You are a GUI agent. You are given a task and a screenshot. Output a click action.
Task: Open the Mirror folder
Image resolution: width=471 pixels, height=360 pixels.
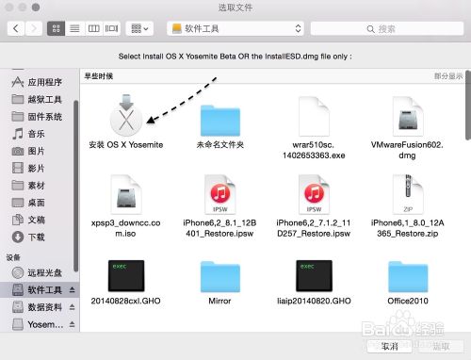pyautogui.click(x=220, y=276)
